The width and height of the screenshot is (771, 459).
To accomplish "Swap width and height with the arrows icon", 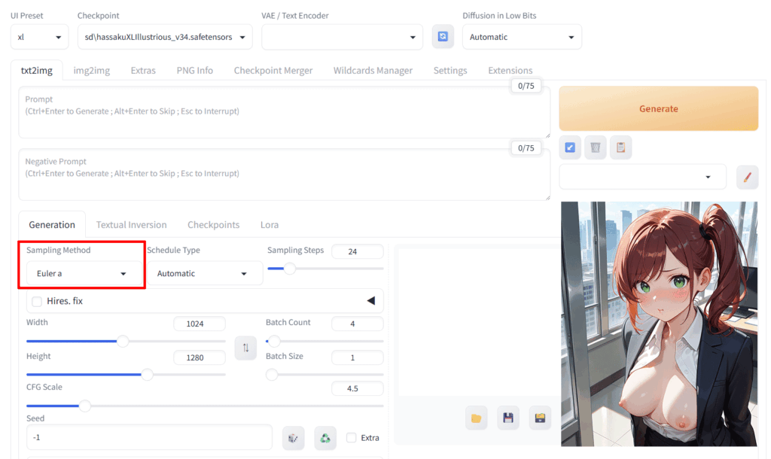I will pyautogui.click(x=245, y=348).
